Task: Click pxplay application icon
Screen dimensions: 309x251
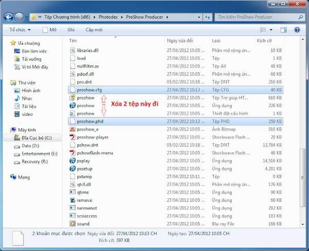Action: click(73, 161)
